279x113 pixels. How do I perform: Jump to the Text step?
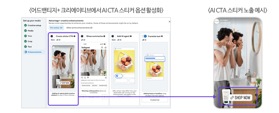point(28,47)
